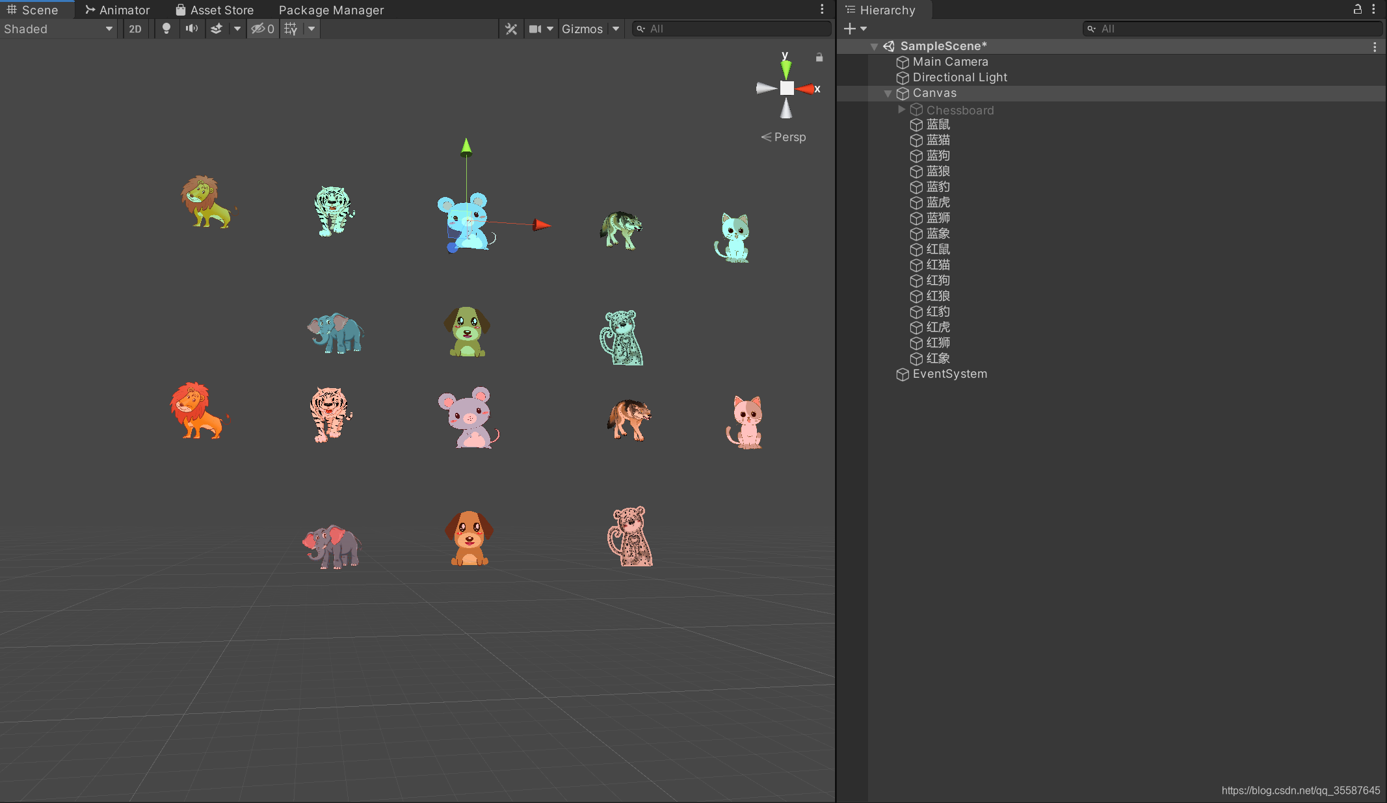The image size is (1387, 803).
Task: Toggle scene effects (skybox/fog) icon
Action: [217, 29]
